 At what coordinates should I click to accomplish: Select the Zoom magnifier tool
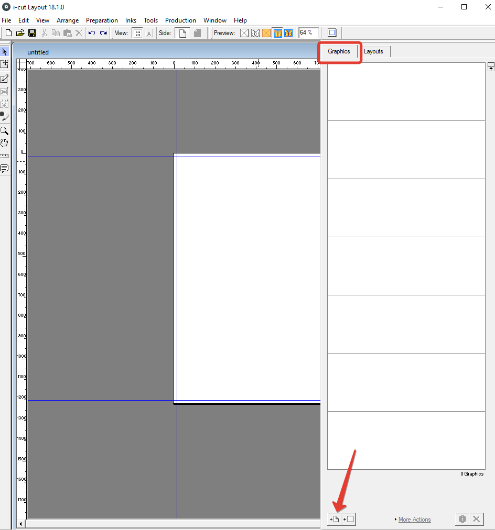tap(5, 131)
